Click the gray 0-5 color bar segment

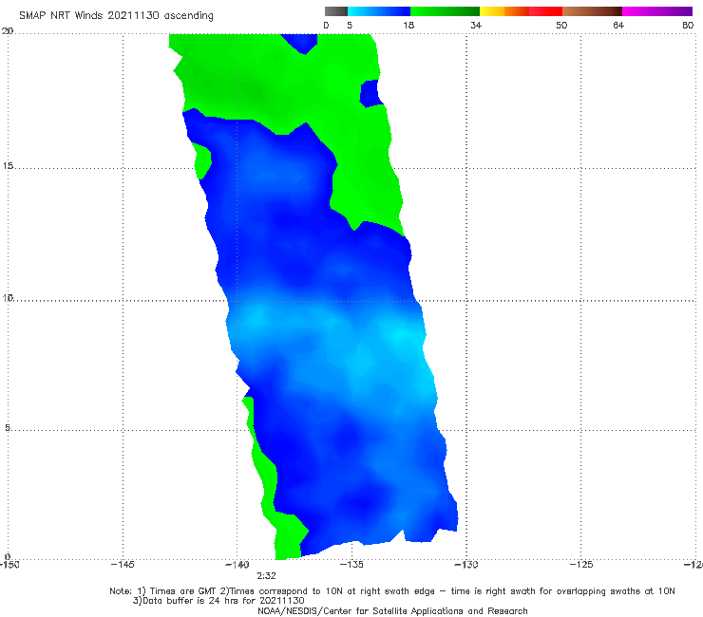(336, 11)
